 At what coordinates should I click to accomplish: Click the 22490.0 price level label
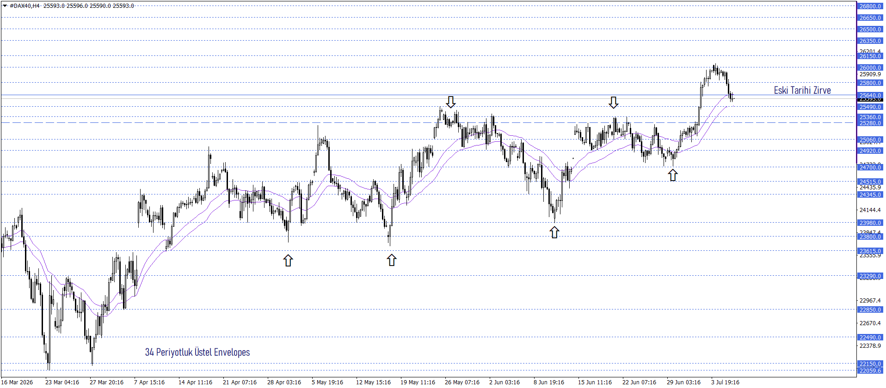(x=870, y=337)
